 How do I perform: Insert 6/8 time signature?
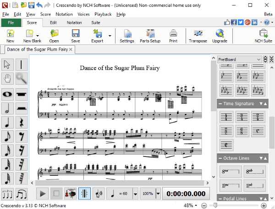point(242,131)
